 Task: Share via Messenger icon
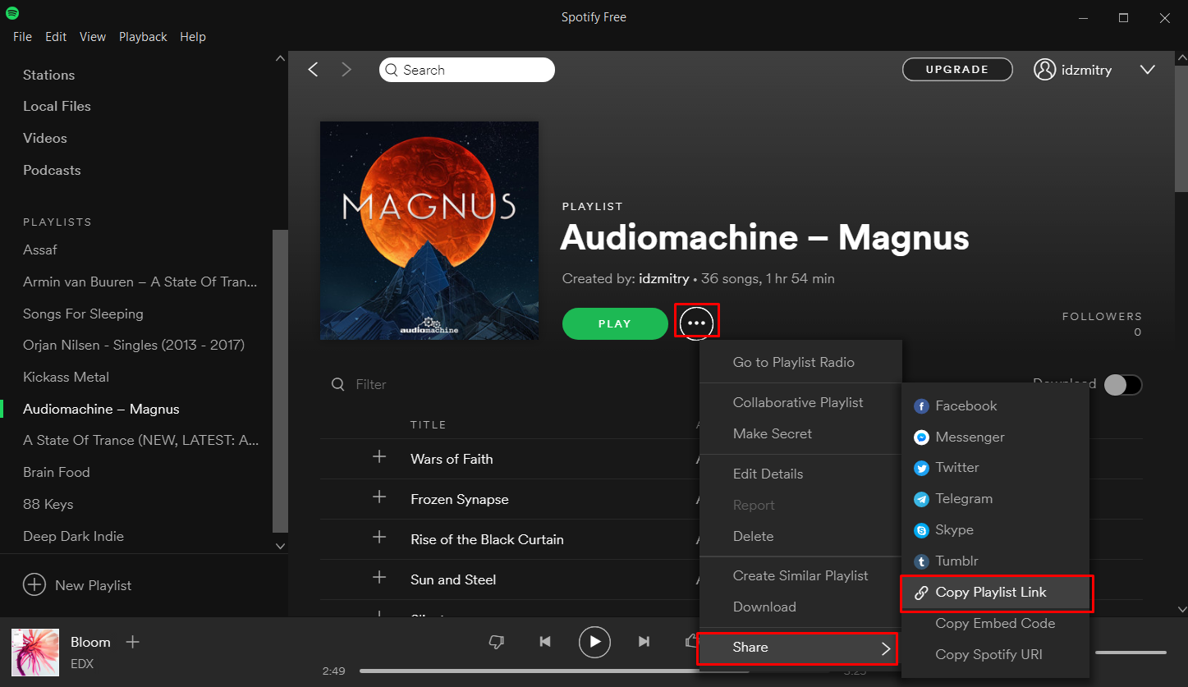tap(921, 437)
